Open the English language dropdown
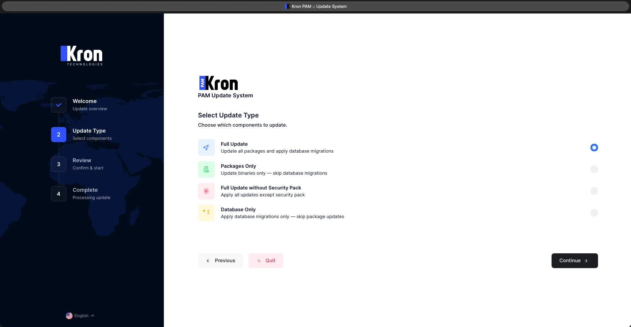The width and height of the screenshot is (631, 327). 80,316
